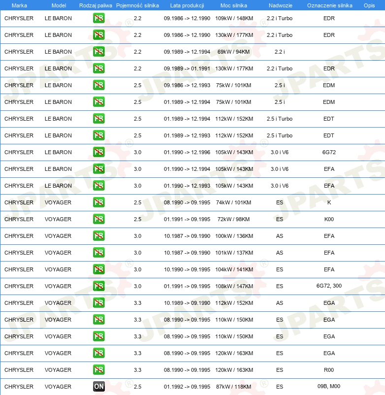This screenshot has height=395, width=385.
Task: Click the PB fuel icon in the 69kW / 94KM row
Action: click(x=99, y=52)
